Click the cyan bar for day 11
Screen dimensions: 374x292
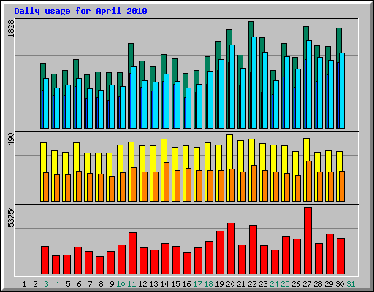point(134,98)
